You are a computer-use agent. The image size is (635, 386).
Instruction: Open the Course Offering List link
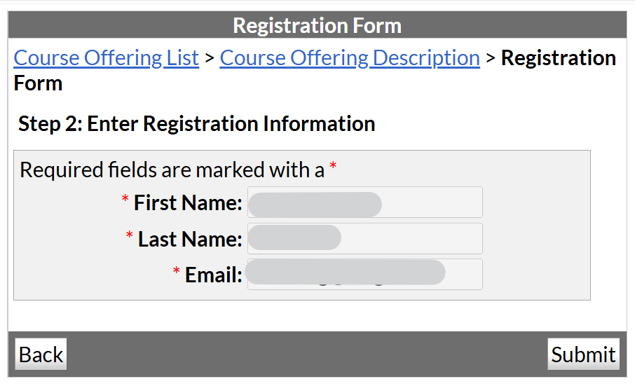pyautogui.click(x=106, y=58)
